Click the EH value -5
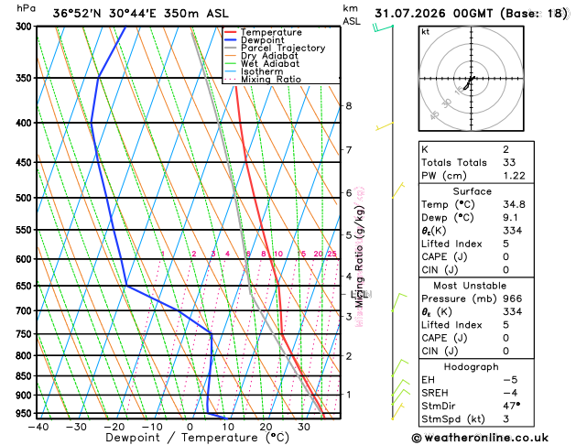Image resolution: width=576 pixels, height=445 pixels. tap(510, 380)
